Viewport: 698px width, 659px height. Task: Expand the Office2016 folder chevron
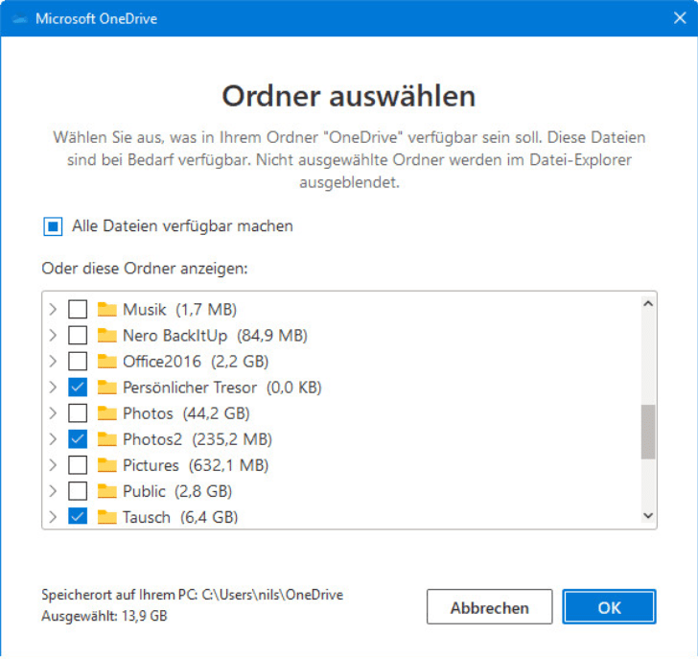53,361
